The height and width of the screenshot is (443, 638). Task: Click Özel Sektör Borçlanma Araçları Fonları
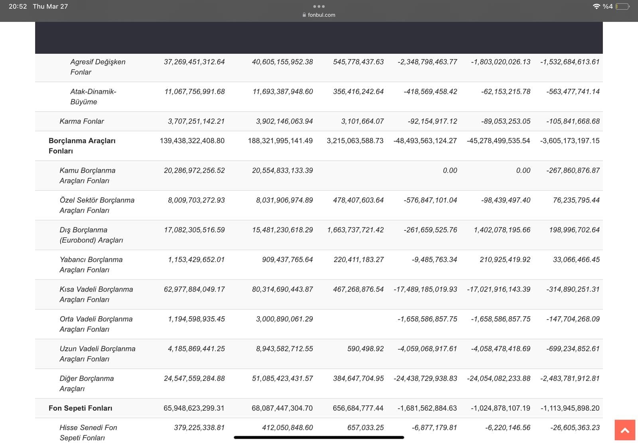point(97,205)
